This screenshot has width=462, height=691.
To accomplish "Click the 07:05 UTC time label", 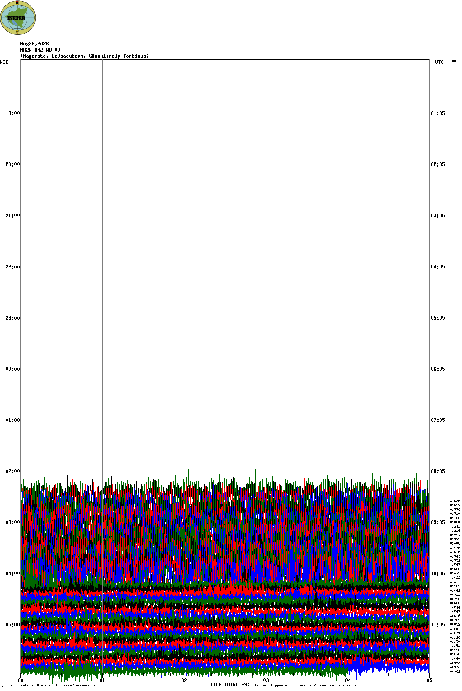I will (438, 420).
